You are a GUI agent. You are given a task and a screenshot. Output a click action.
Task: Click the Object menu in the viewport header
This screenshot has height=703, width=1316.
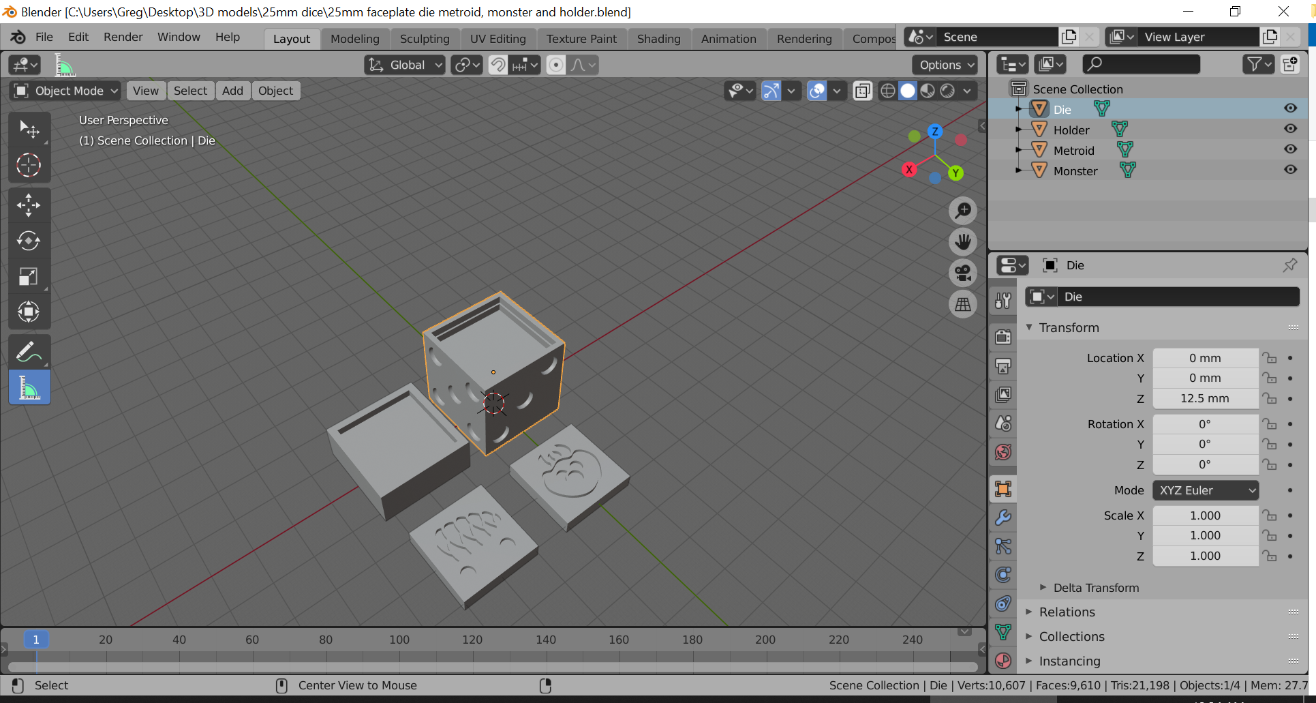coord(275,91)
